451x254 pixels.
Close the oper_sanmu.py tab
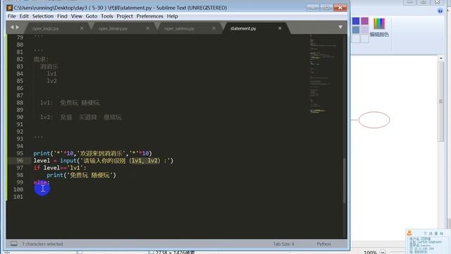coord(214,28)
